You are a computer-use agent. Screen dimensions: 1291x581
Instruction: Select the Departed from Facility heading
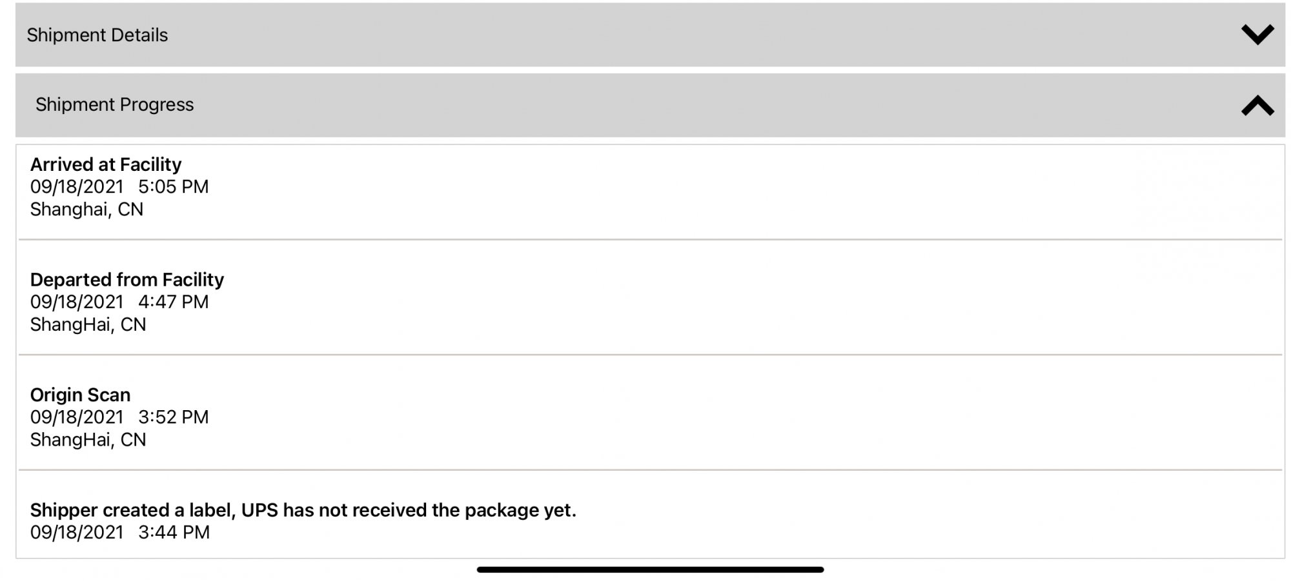tap(127, 280)
